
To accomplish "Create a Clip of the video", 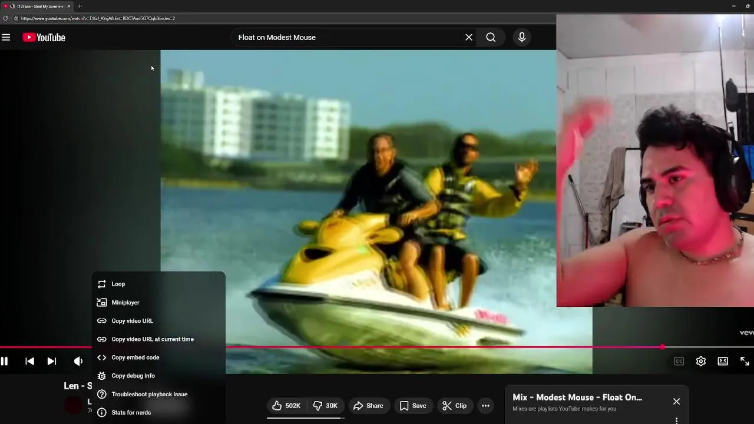I will pyautogui.click(x=455, y=406).
